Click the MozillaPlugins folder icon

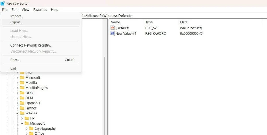click(22, 88)
